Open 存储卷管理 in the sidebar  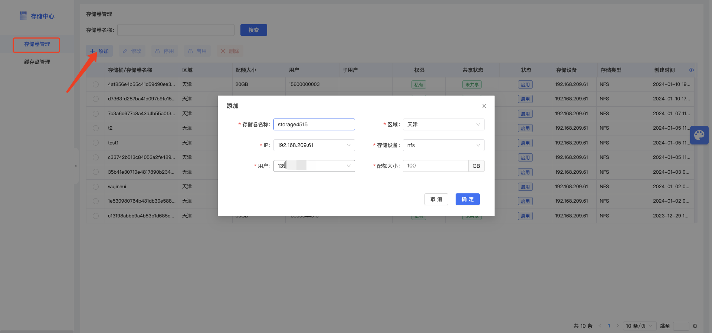tap(37, 44)
